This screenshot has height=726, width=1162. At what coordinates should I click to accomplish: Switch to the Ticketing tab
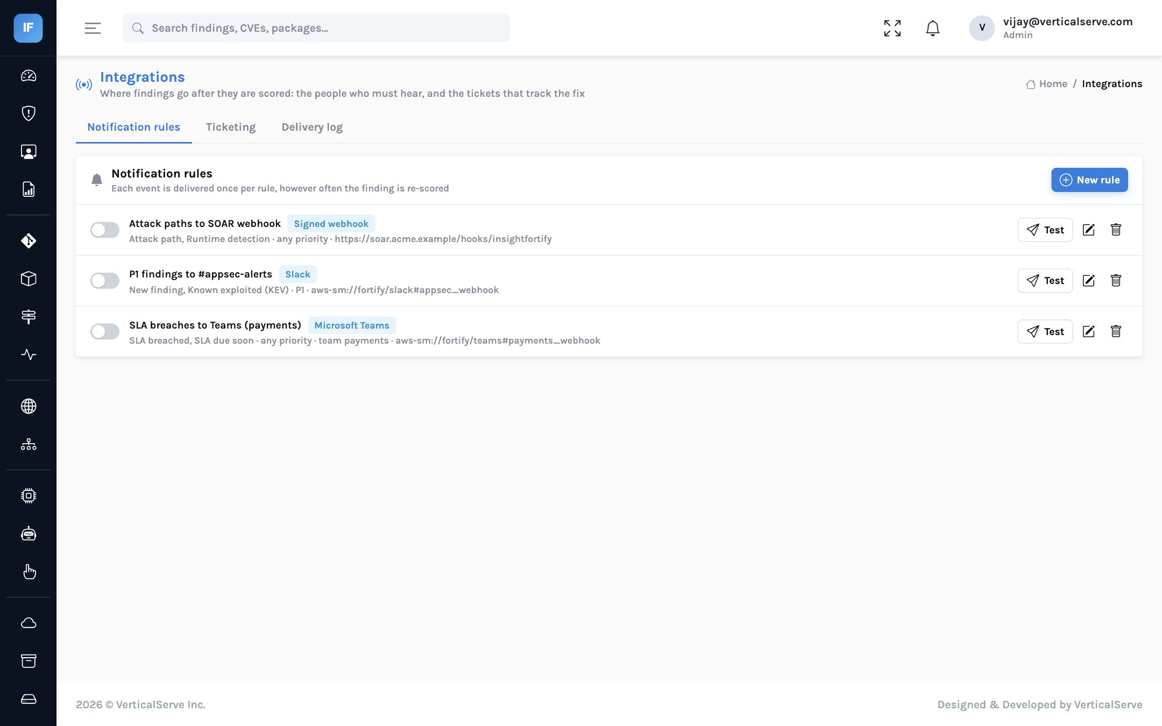(x=231, y=127)
